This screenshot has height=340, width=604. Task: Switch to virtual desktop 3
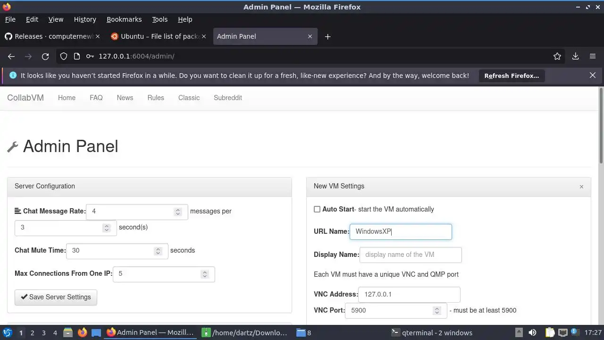43,332
